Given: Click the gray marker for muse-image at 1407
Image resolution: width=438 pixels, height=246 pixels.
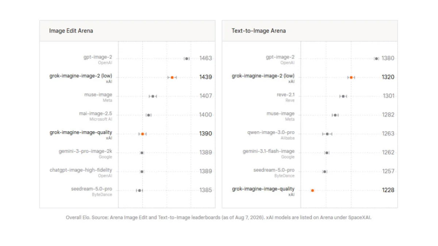Looking at the screenshot, I should tap(153, 96).
